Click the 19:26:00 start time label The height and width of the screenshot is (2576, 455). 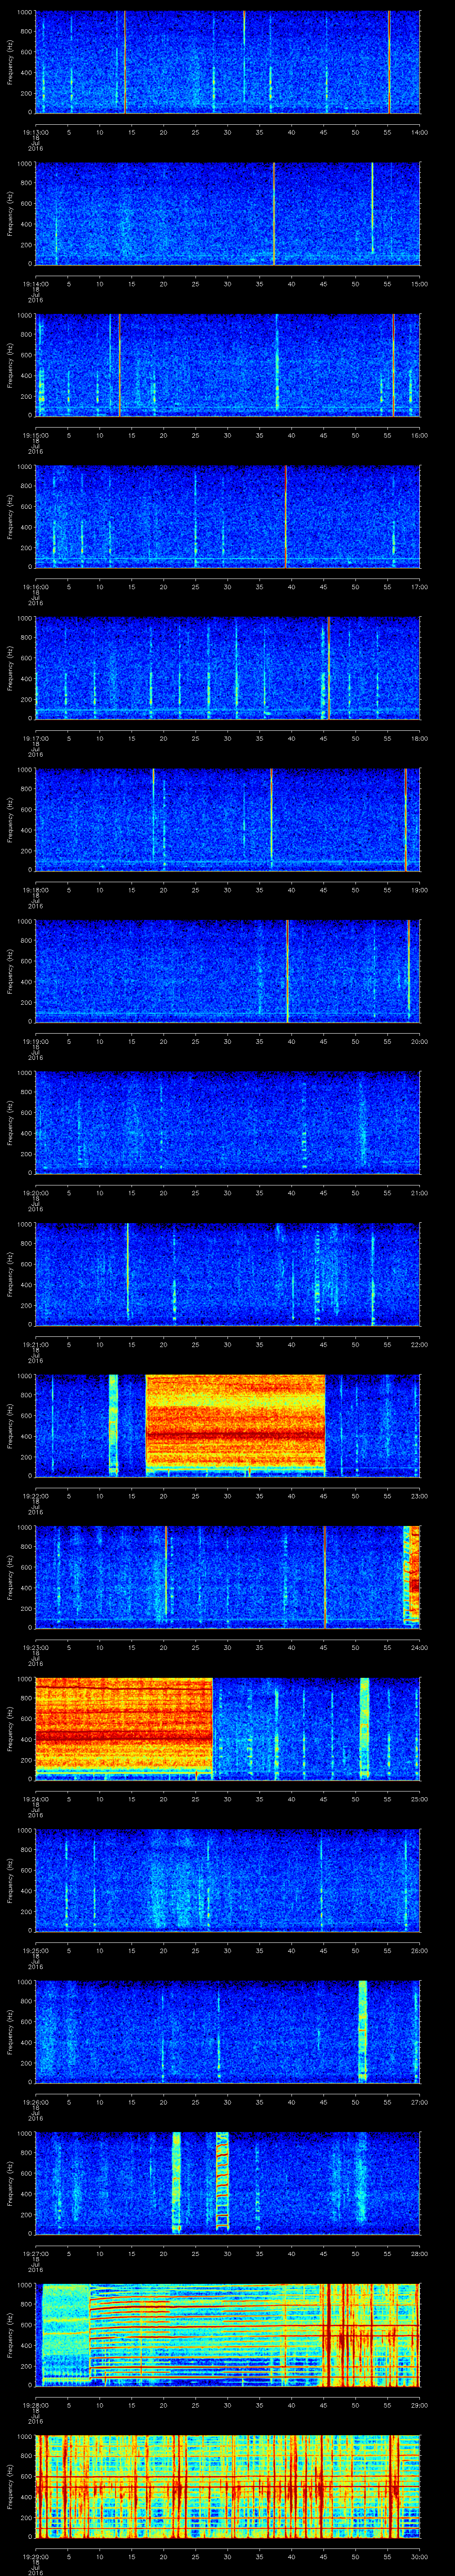36,2101
